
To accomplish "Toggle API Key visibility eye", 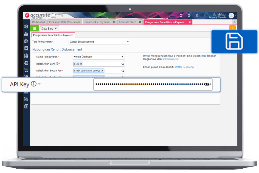I will tap(207, 84).
